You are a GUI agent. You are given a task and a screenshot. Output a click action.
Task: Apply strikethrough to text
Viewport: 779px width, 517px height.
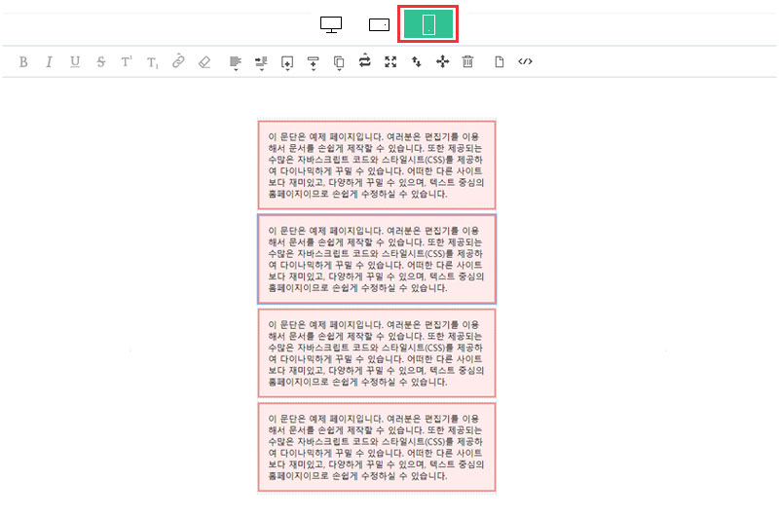[101, 62]
